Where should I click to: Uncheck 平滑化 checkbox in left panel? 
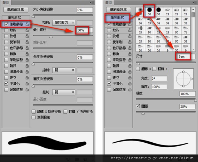pyautogui.click(x=6, y=84)
